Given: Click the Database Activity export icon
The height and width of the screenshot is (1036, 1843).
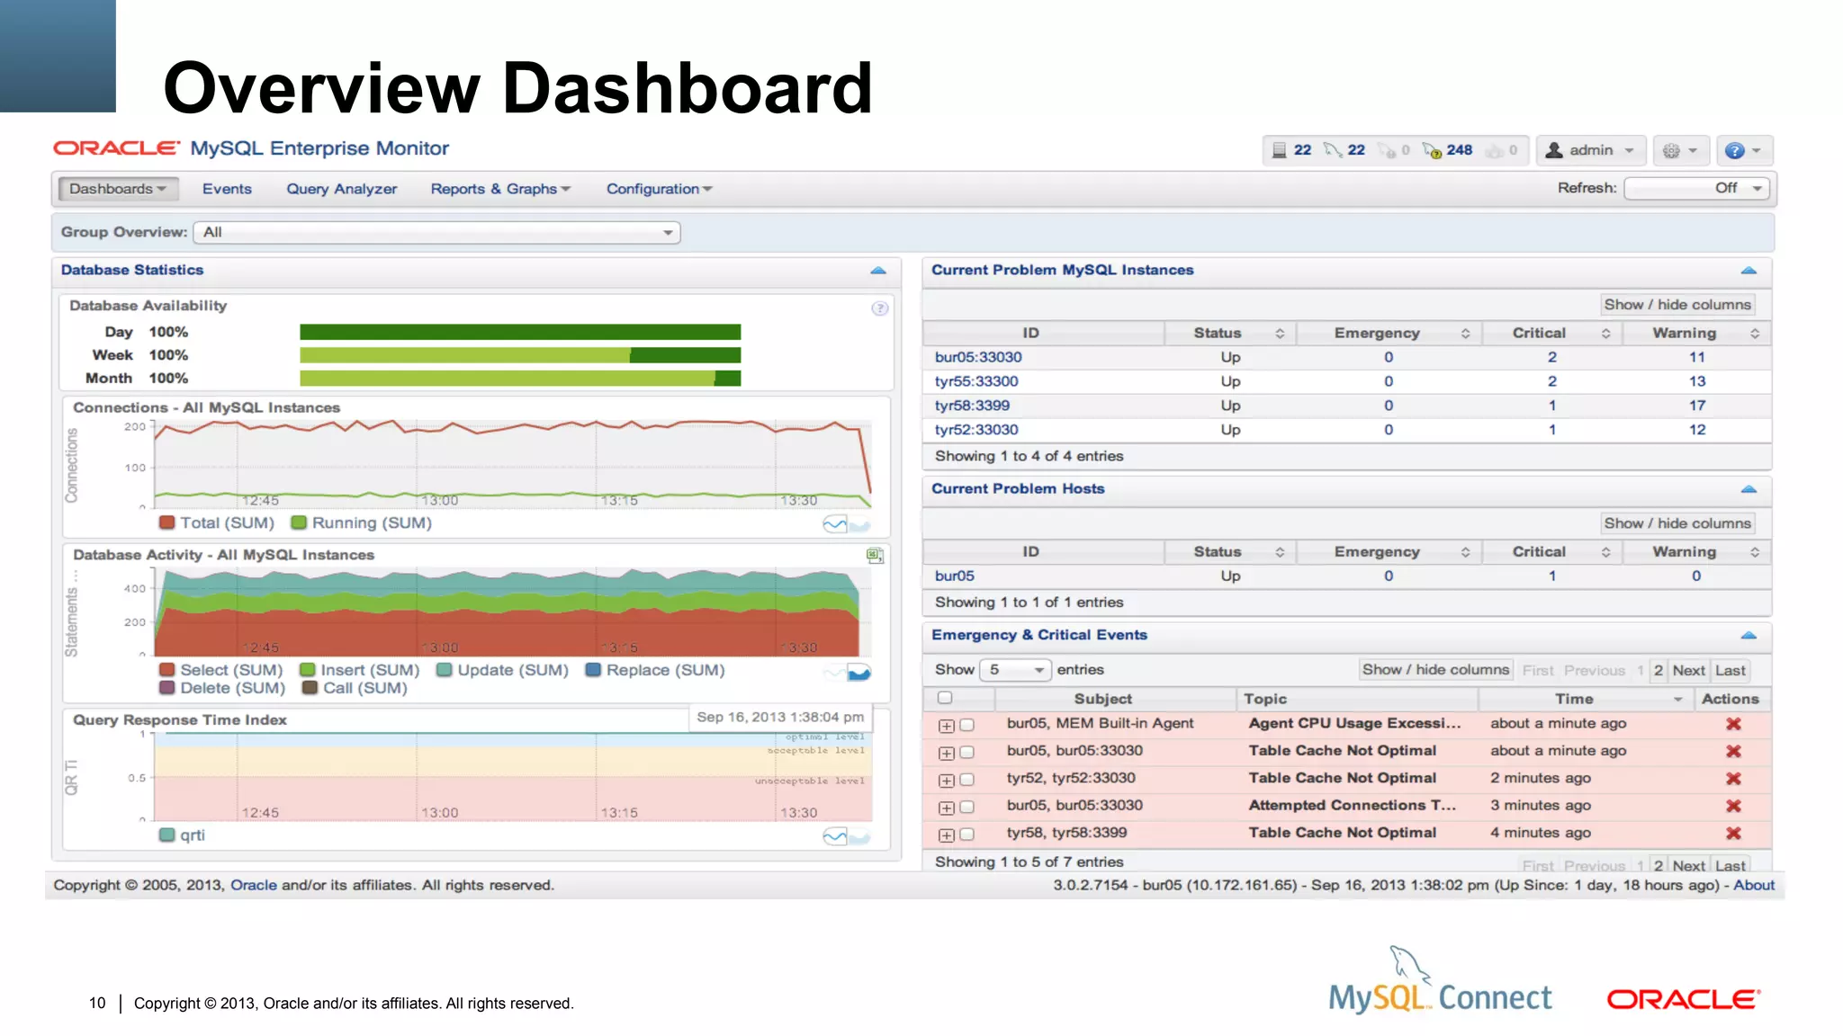Looking at the screenshot, I should [874, 556].
